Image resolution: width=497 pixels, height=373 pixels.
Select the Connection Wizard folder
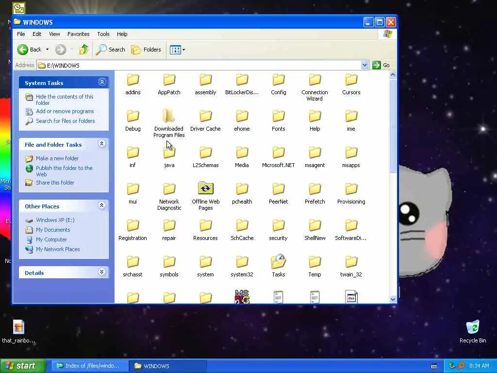tap(315, 87)
